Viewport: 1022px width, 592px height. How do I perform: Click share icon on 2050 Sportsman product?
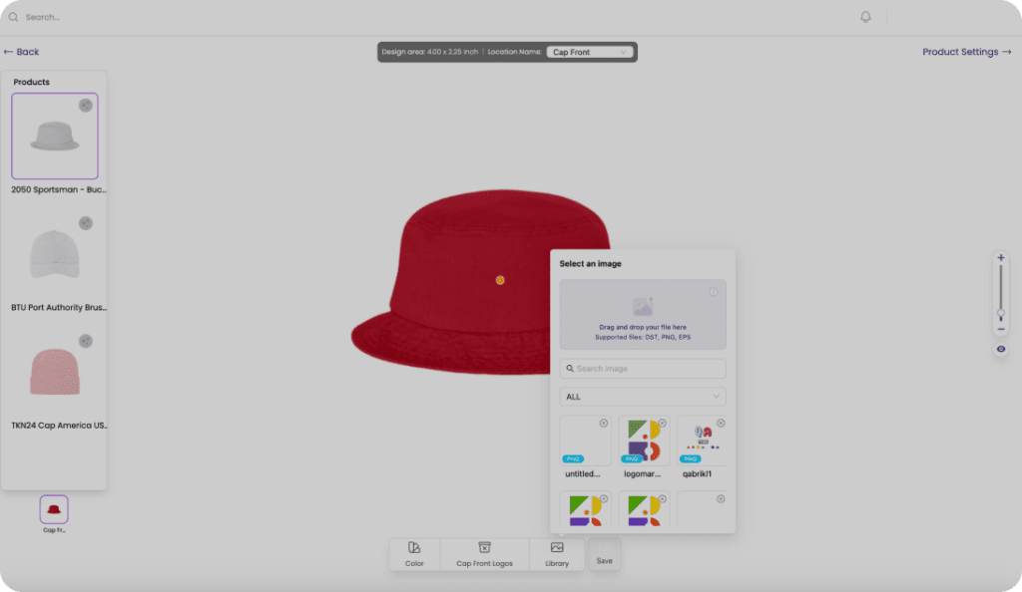coord(86,106)
